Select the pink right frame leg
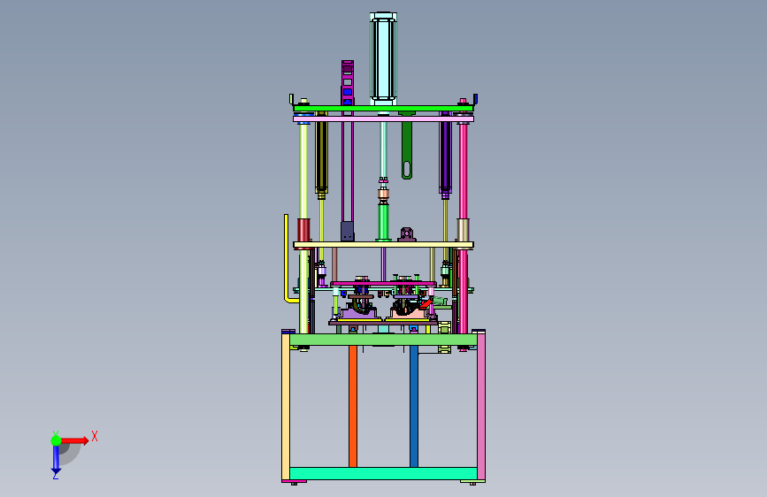 (x=481, y=406)
